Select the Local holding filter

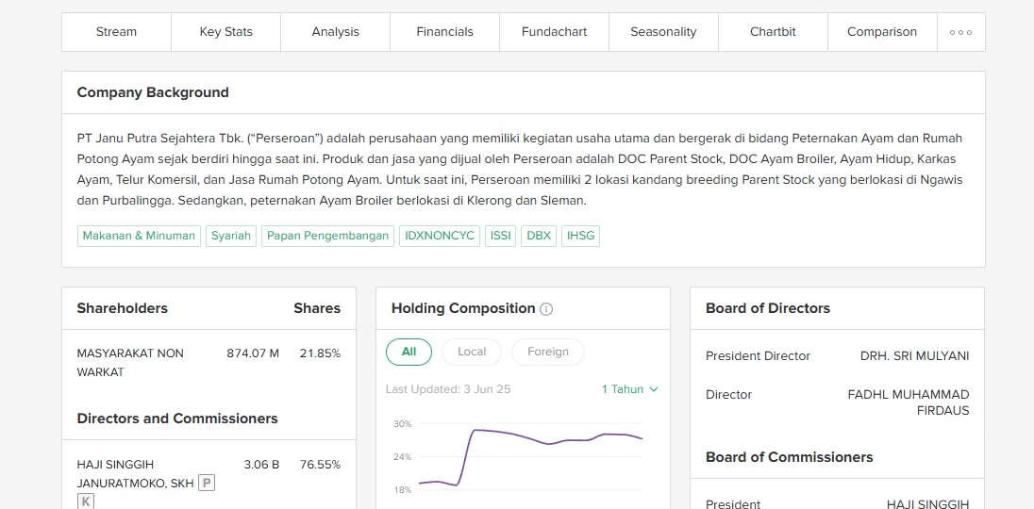click(x=472, y=352)
